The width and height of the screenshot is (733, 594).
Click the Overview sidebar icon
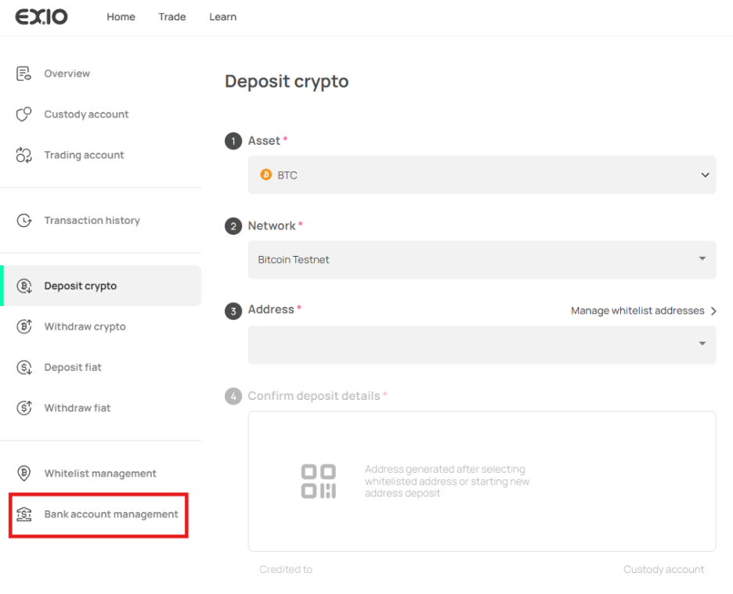point(23,74)
